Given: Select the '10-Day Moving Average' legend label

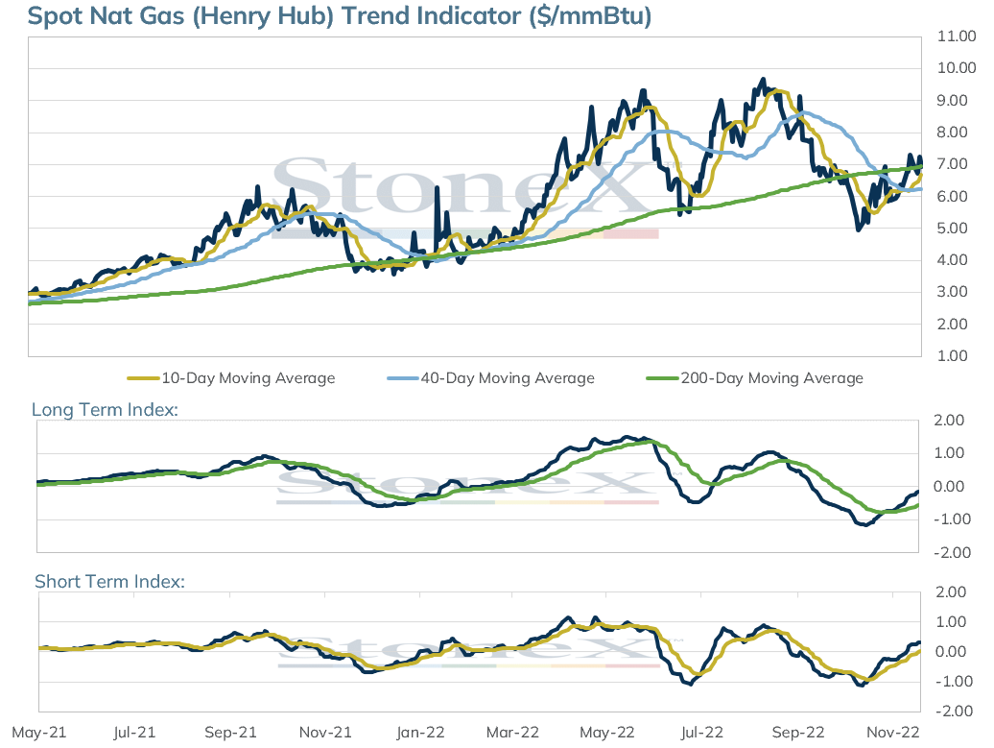Looking at the screenshot, I should pos(248,378).
